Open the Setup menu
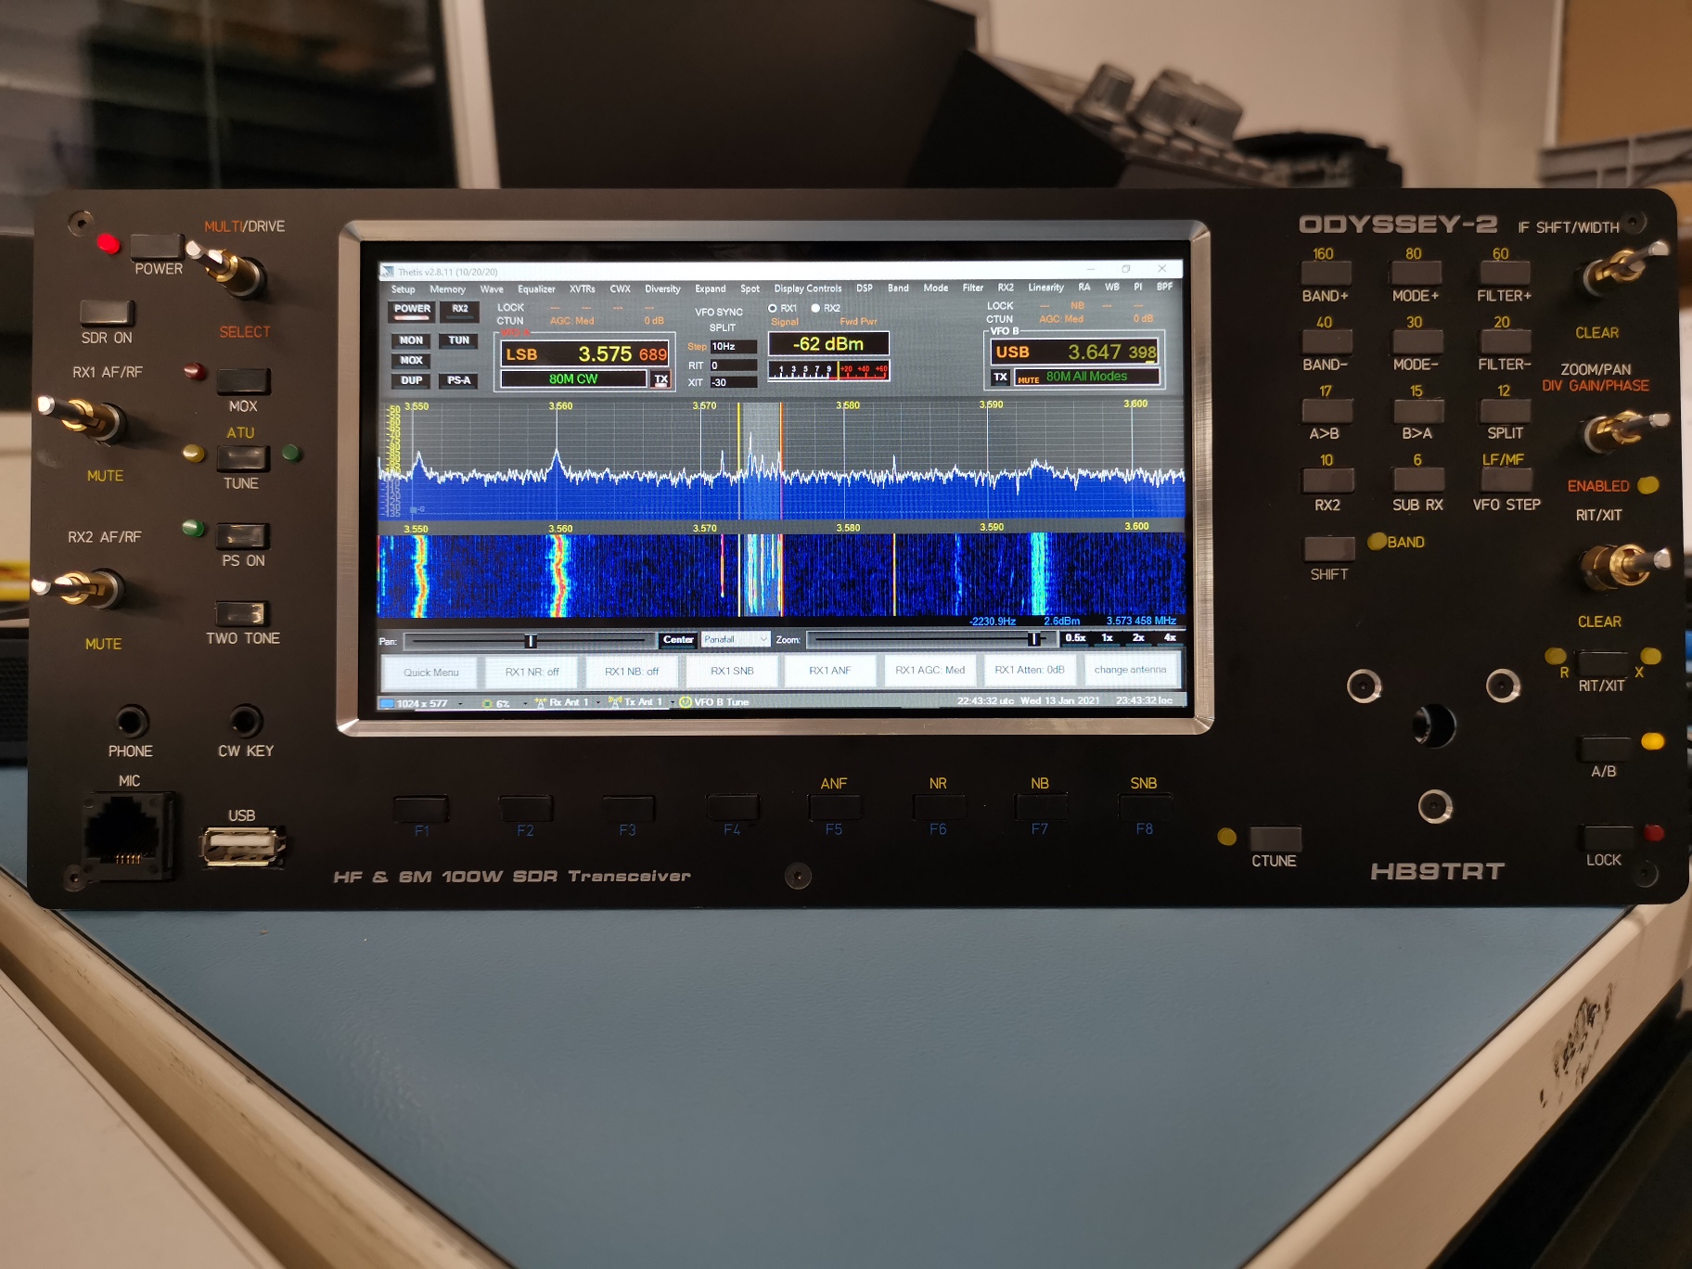The width and height of the screenshot is (1692, 1269). tap(404, 289)
